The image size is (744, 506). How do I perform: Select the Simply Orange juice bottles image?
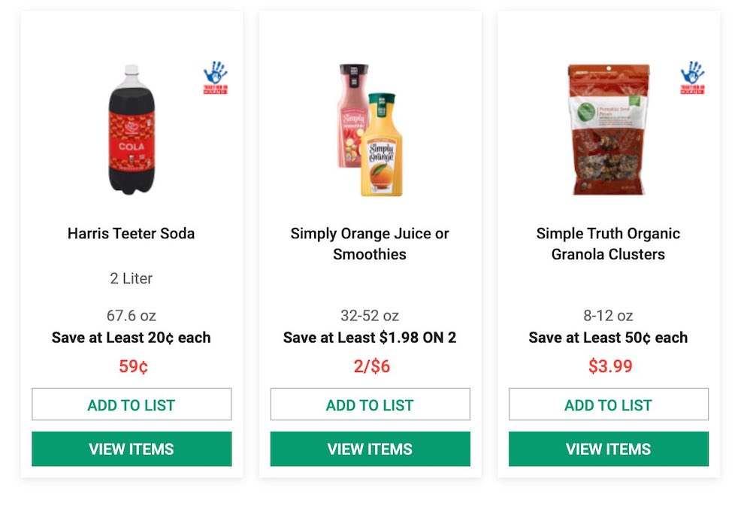[x=370, y=128]
